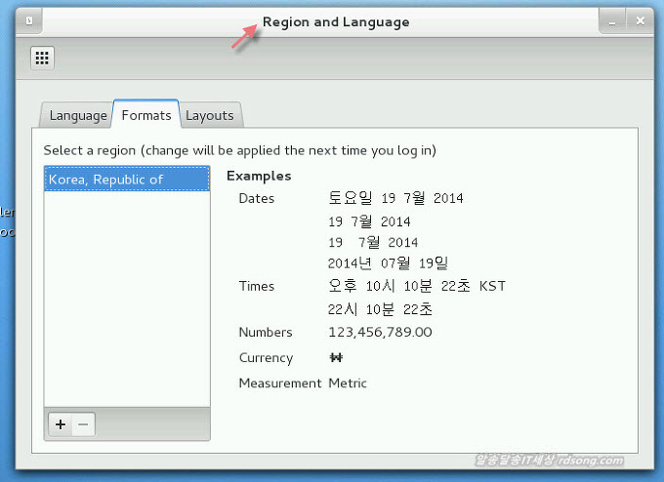Open window menu icon in title bar
The height and width of the screenshot is (482, 664).
[29, 20]
